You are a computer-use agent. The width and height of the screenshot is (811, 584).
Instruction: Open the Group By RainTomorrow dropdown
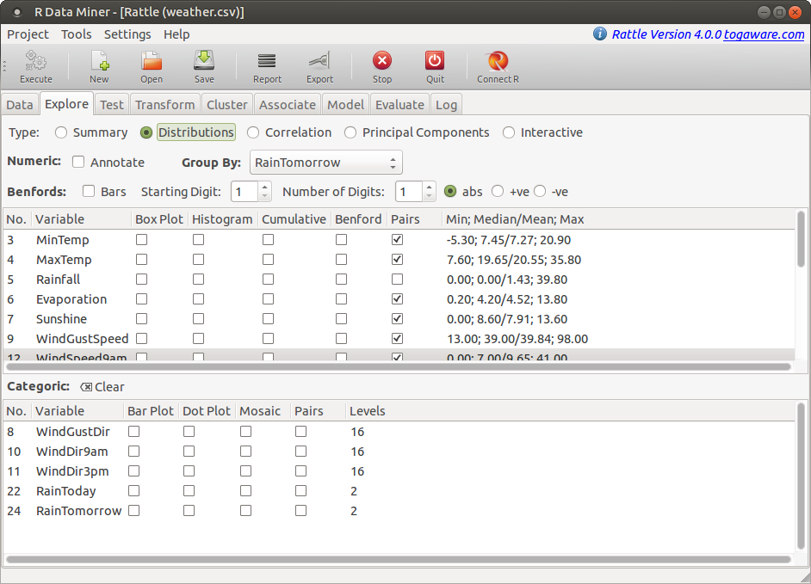325,163
